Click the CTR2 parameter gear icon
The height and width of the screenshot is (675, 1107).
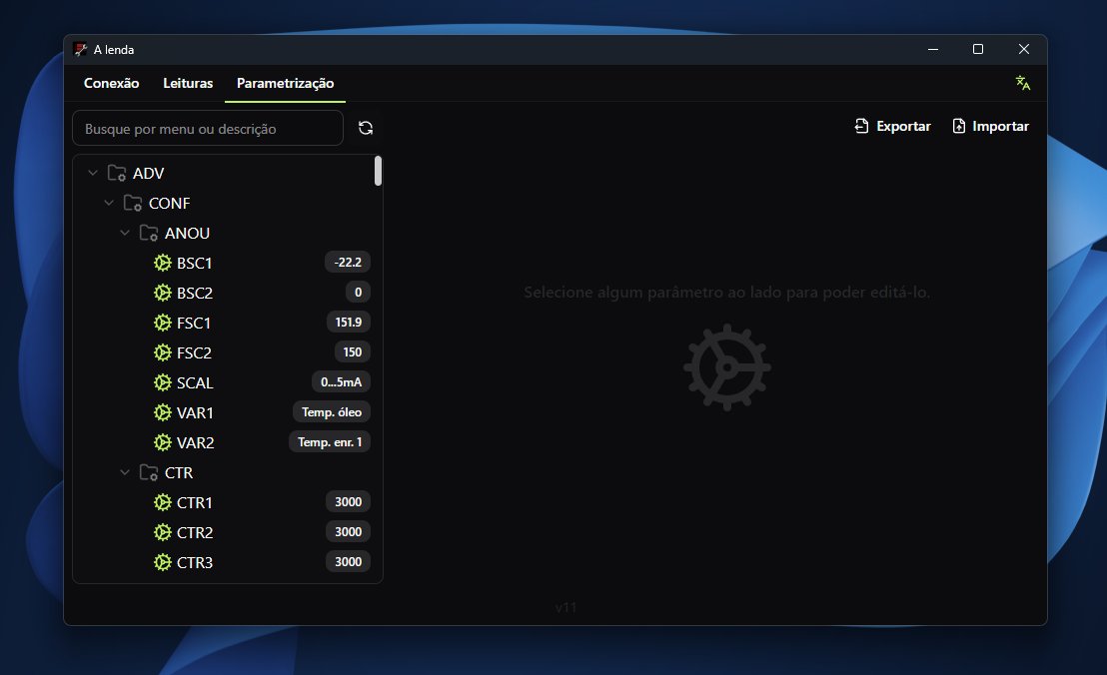point(163,532)
